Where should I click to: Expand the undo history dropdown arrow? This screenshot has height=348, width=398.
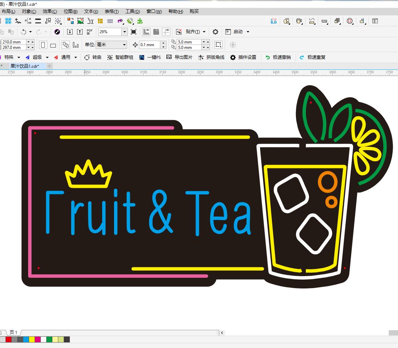click(x=30, y=32)
